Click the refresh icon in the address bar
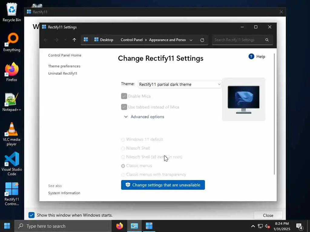The image size is (310, 232). coord(202,40)
